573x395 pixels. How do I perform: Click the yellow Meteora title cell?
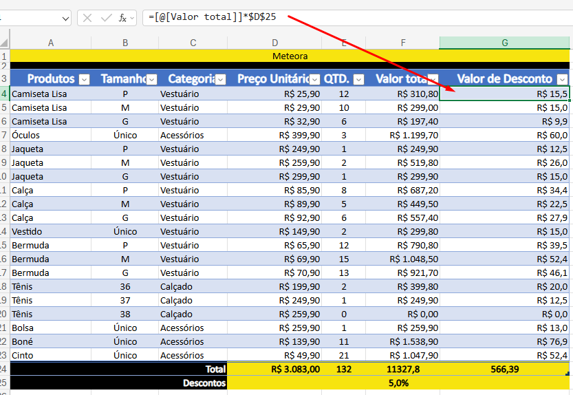[x=290, y=56]
